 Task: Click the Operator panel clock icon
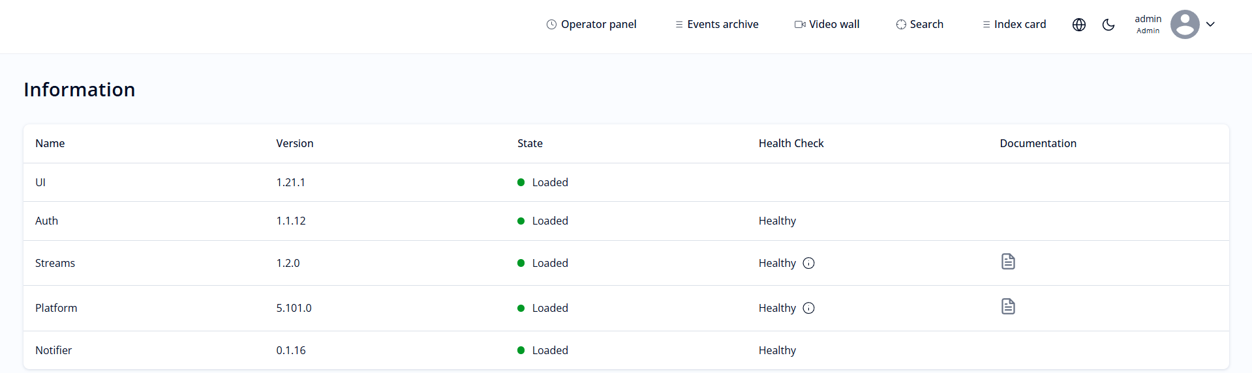pyautogui.click(x=551, y=25)
